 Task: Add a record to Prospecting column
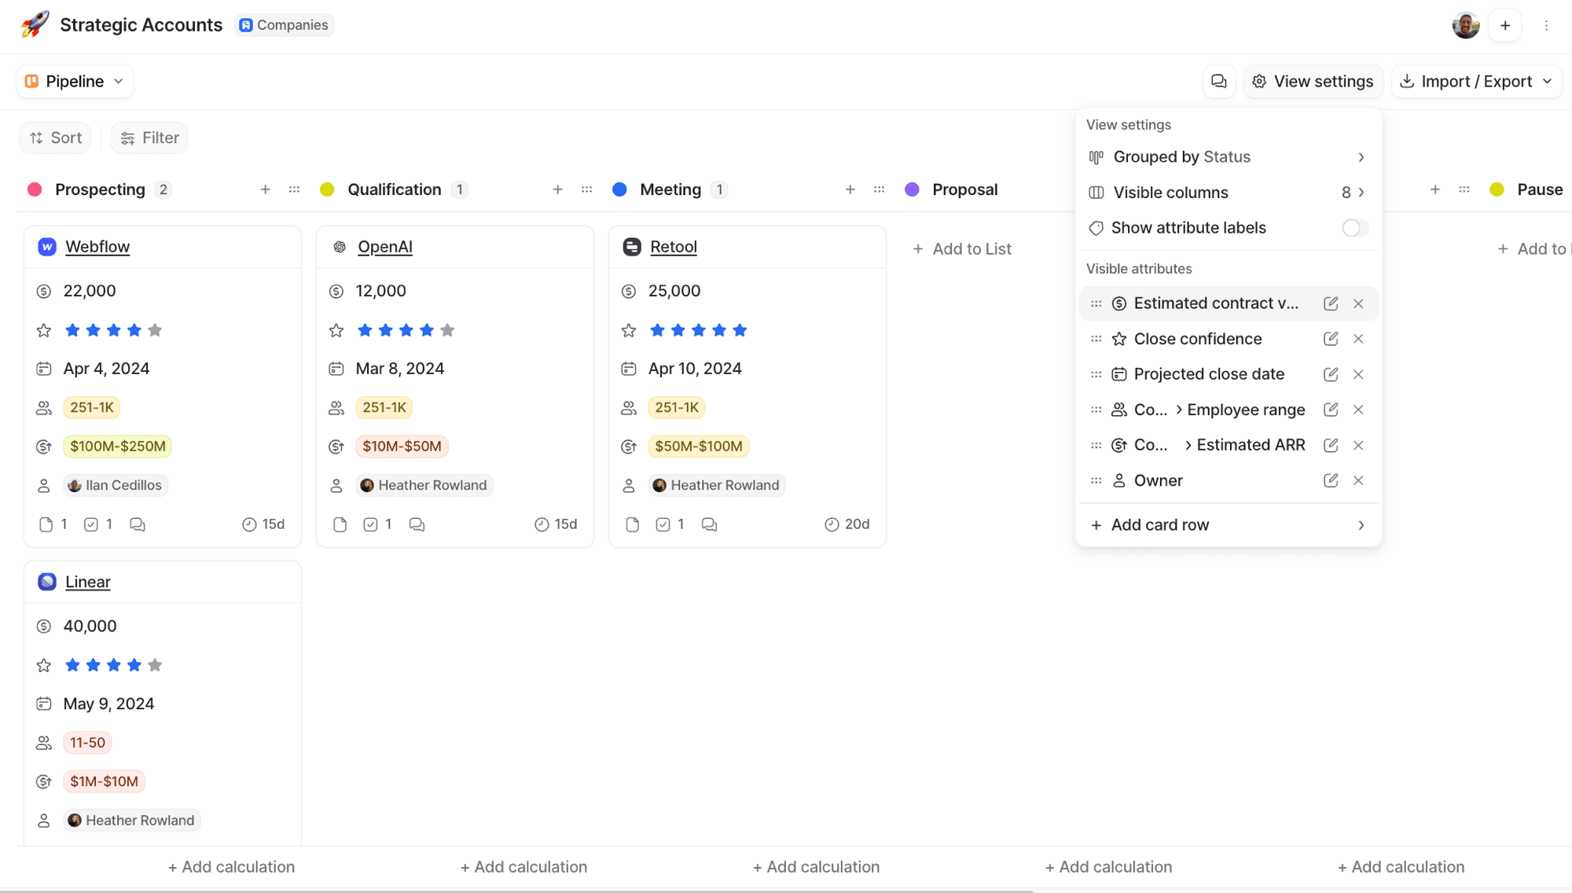tap(266, 189)
